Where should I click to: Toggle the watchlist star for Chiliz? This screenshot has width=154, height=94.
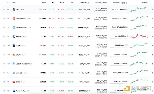[x=4, y=82]
